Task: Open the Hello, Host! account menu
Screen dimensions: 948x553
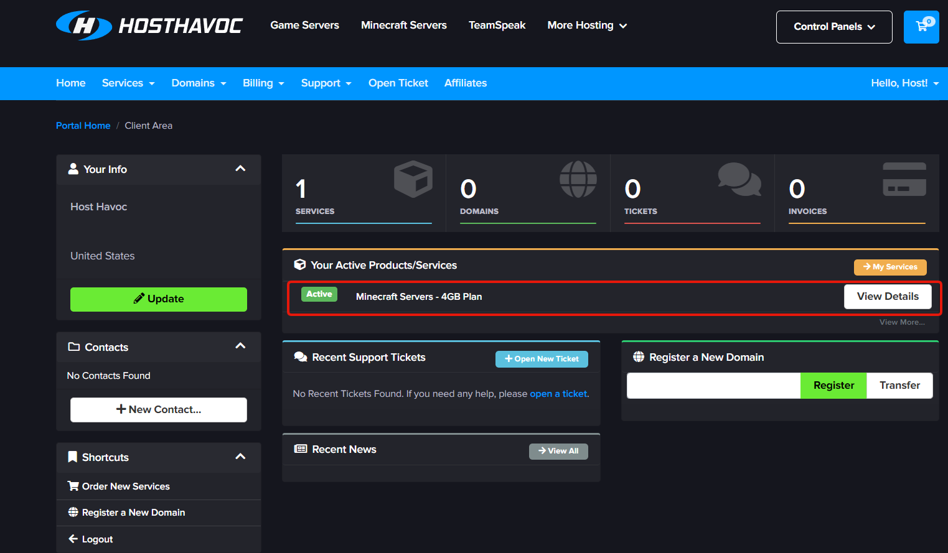Action: [x=904, y=83]
